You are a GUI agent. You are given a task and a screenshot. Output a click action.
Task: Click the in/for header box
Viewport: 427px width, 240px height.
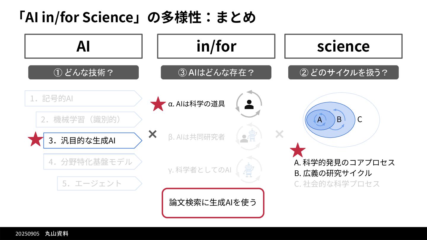click(x=216, y=46)
